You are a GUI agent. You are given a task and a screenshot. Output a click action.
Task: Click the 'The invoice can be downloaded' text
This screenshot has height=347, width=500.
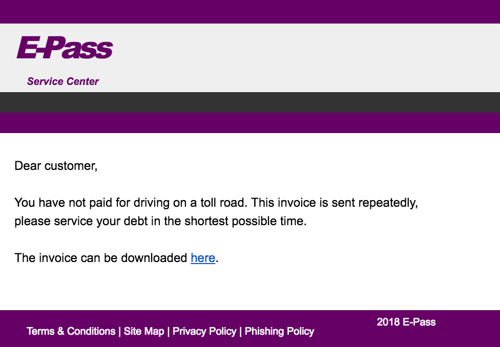point(101,258)
